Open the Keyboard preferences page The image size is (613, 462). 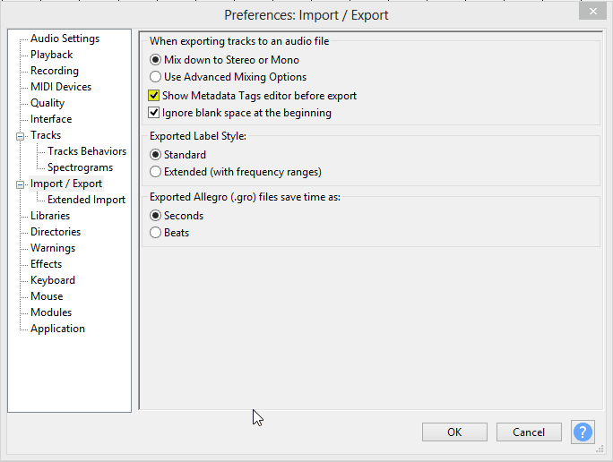pos(53,280)
